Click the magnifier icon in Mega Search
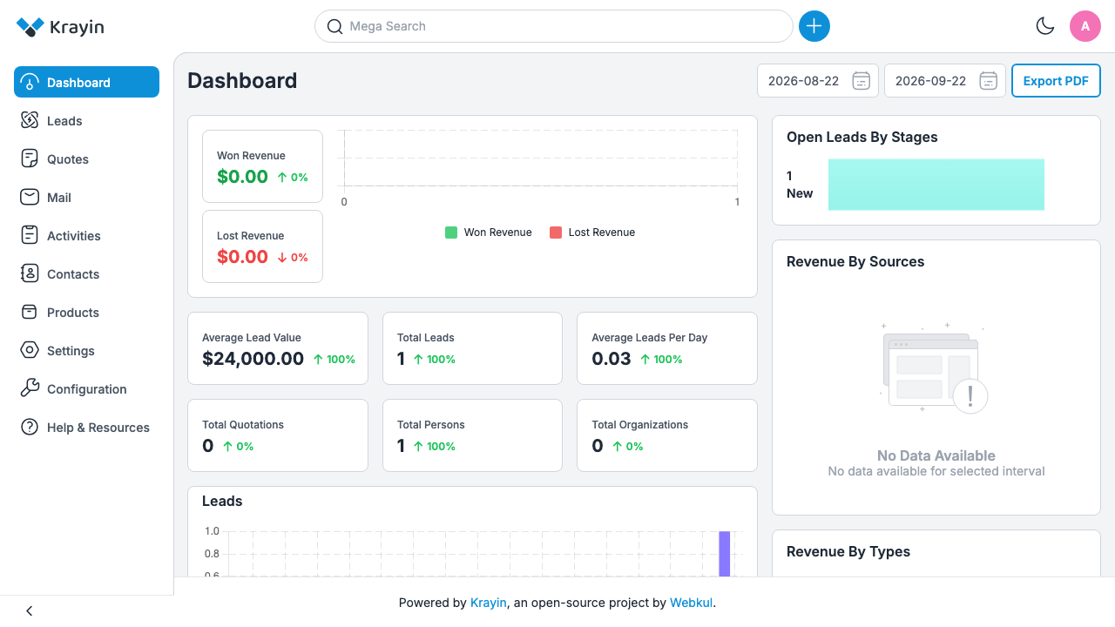 coord(334,26)
